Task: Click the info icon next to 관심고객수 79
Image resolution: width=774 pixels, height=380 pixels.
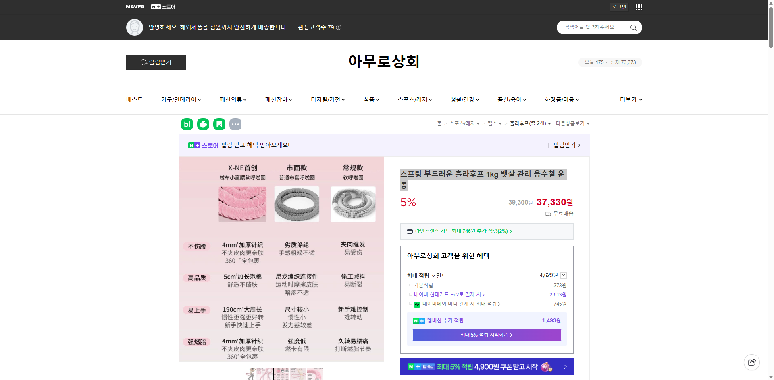Action: point(339,27)
